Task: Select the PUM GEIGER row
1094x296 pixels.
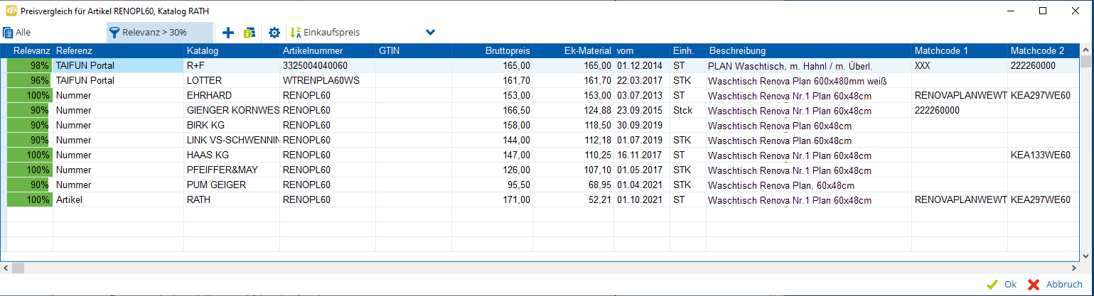Action: (x=216, y=185)
